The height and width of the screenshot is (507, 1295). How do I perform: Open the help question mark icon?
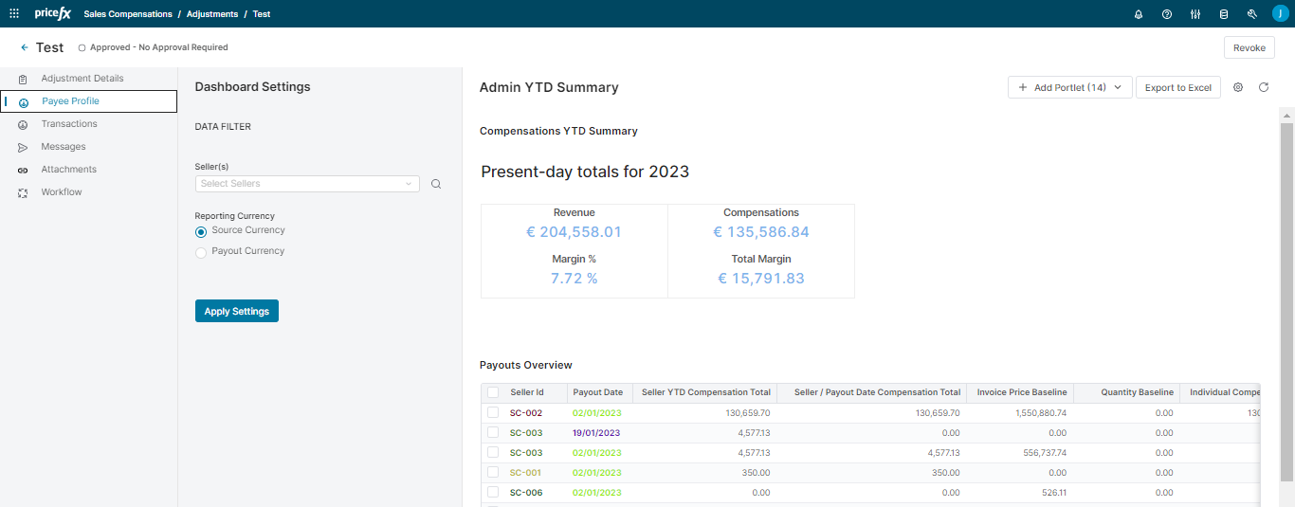1167,14
